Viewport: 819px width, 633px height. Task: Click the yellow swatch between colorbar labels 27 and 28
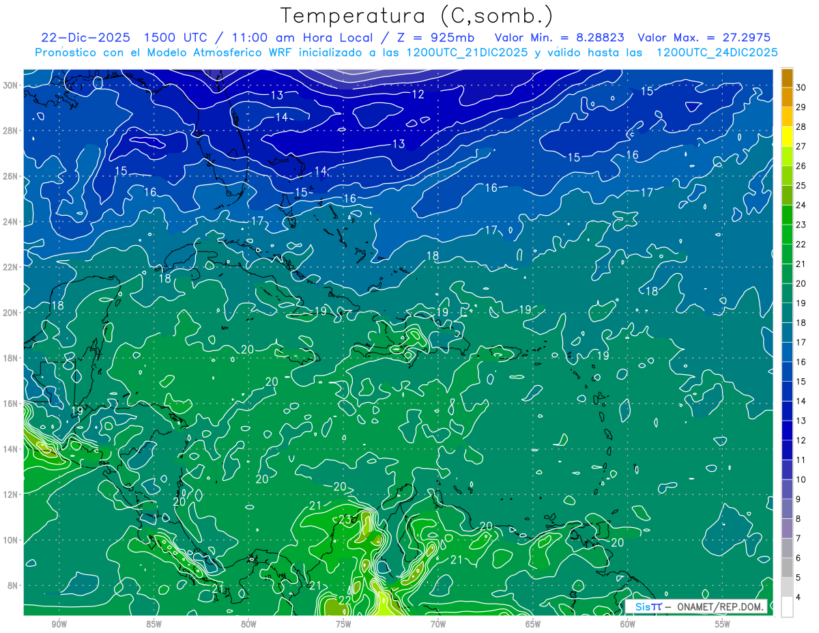point(787,136)
